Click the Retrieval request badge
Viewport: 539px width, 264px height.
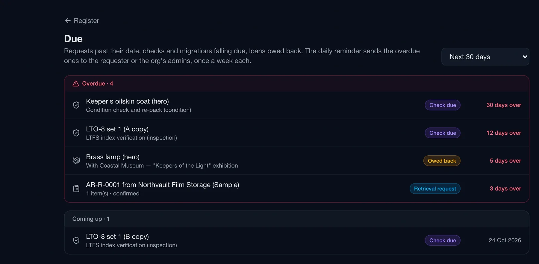pos(435,189)
